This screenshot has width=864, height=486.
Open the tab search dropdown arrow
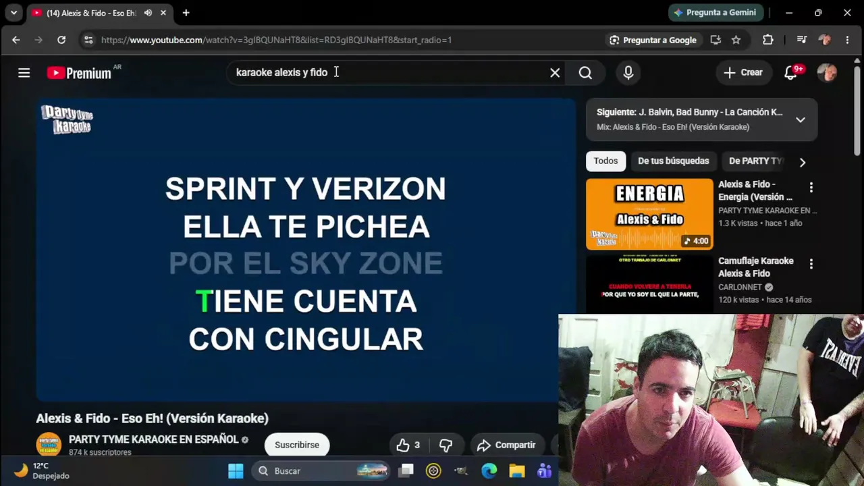tap(13, 13)
